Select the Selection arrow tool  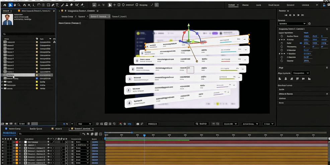pos(10,5)
